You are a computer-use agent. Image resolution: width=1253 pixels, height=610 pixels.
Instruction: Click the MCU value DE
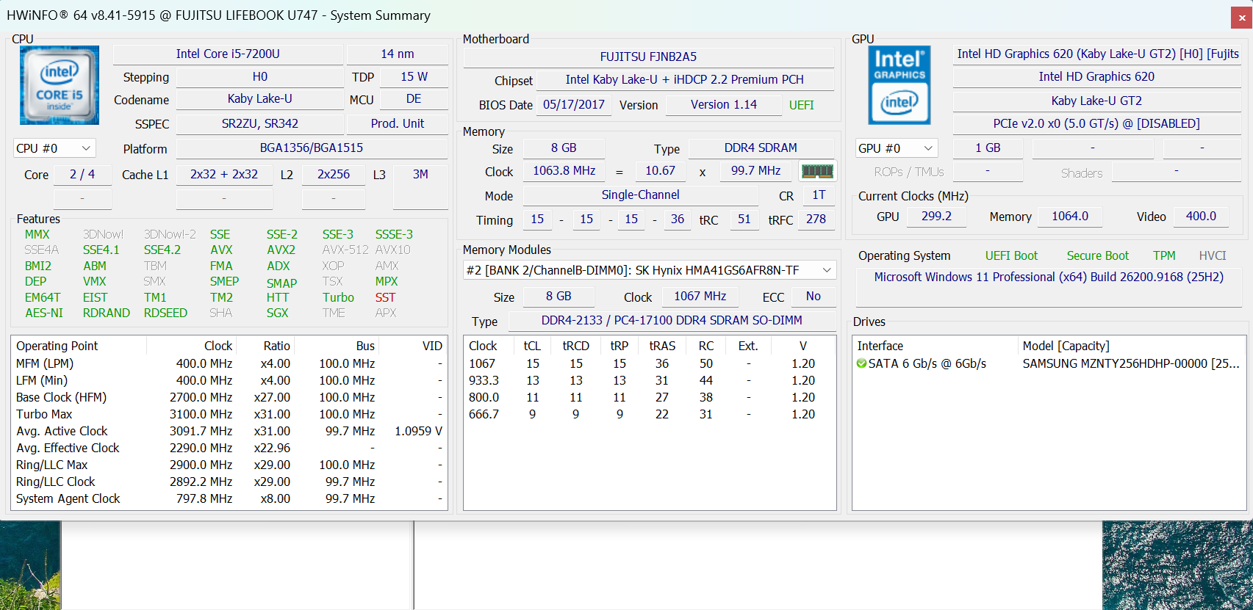pyautogui.click(x=414, y=98)
